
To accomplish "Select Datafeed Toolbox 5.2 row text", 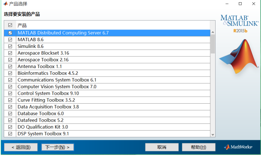I will click(41, 120).
